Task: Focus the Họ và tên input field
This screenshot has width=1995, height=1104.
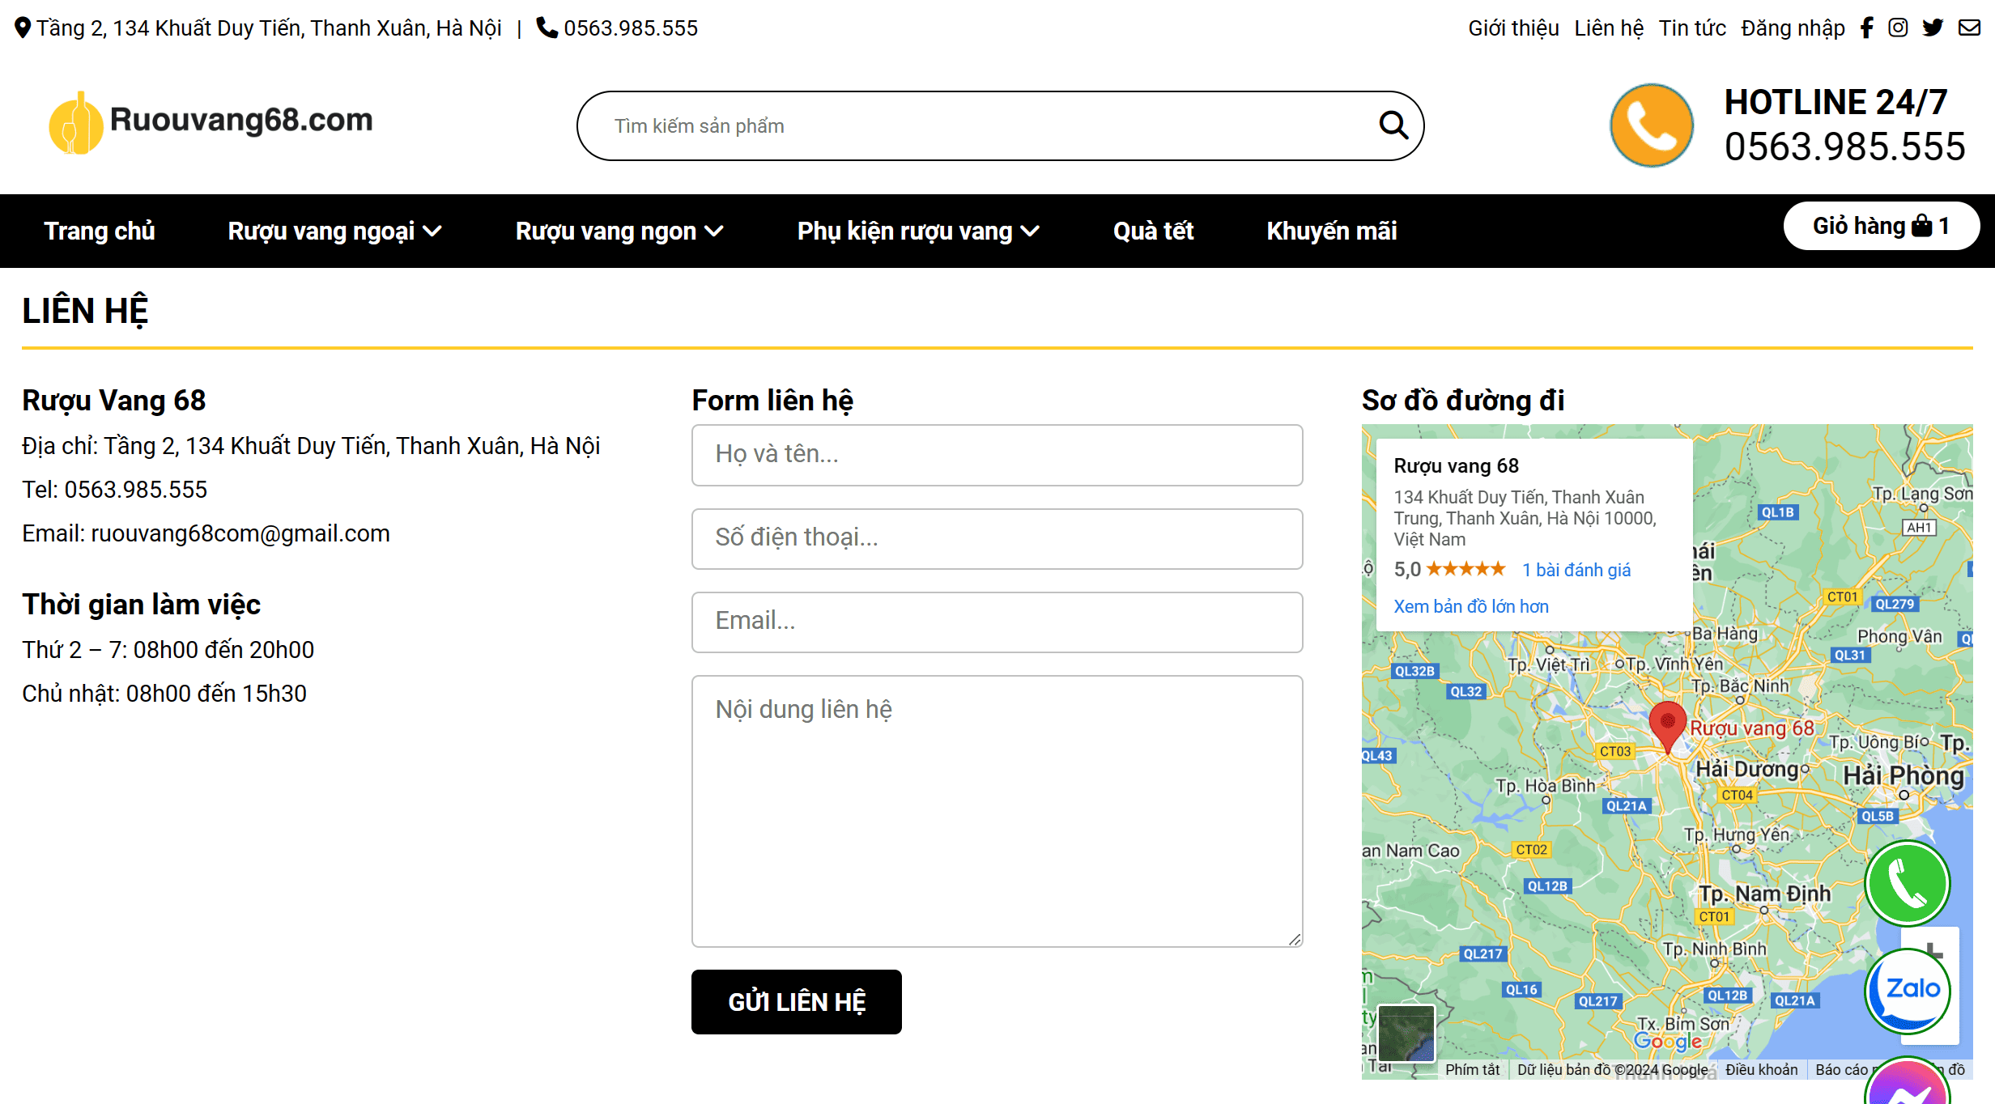Action: point(997,455)
